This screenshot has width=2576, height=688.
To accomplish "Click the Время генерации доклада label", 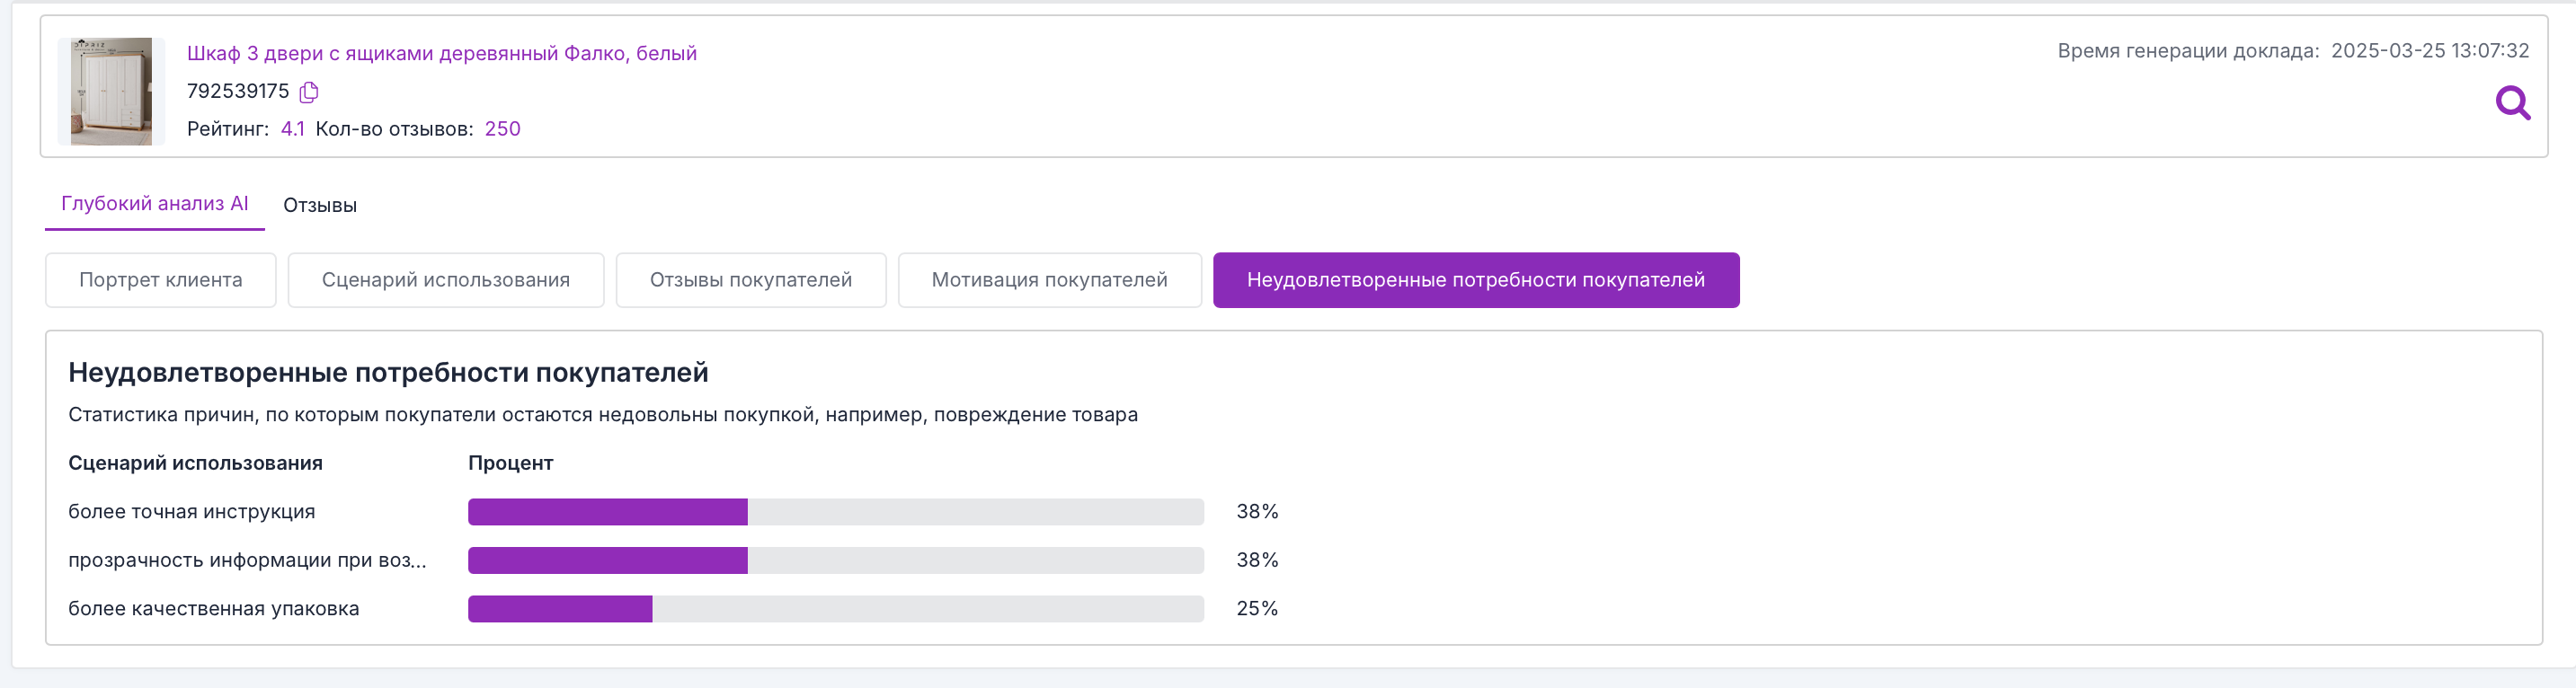I will pos(2188,51).
